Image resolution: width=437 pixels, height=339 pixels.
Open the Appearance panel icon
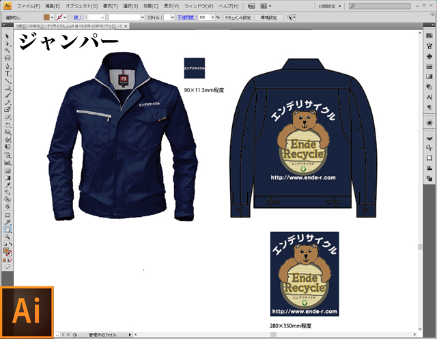tap(429, 123)
